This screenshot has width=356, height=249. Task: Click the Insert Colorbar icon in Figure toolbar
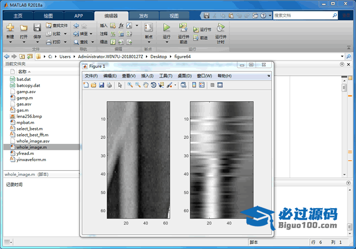194,85
